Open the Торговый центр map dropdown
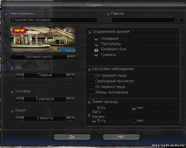This screenshot has height=148, width=186. (71, 57)
